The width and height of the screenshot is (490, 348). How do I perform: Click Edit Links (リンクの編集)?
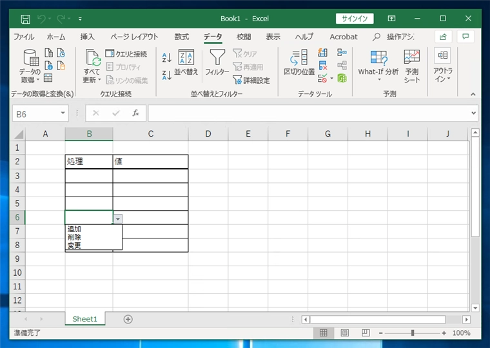[127, 81]
